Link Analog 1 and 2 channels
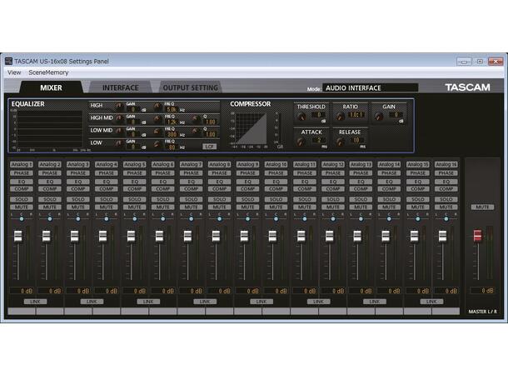 point(35,302)
